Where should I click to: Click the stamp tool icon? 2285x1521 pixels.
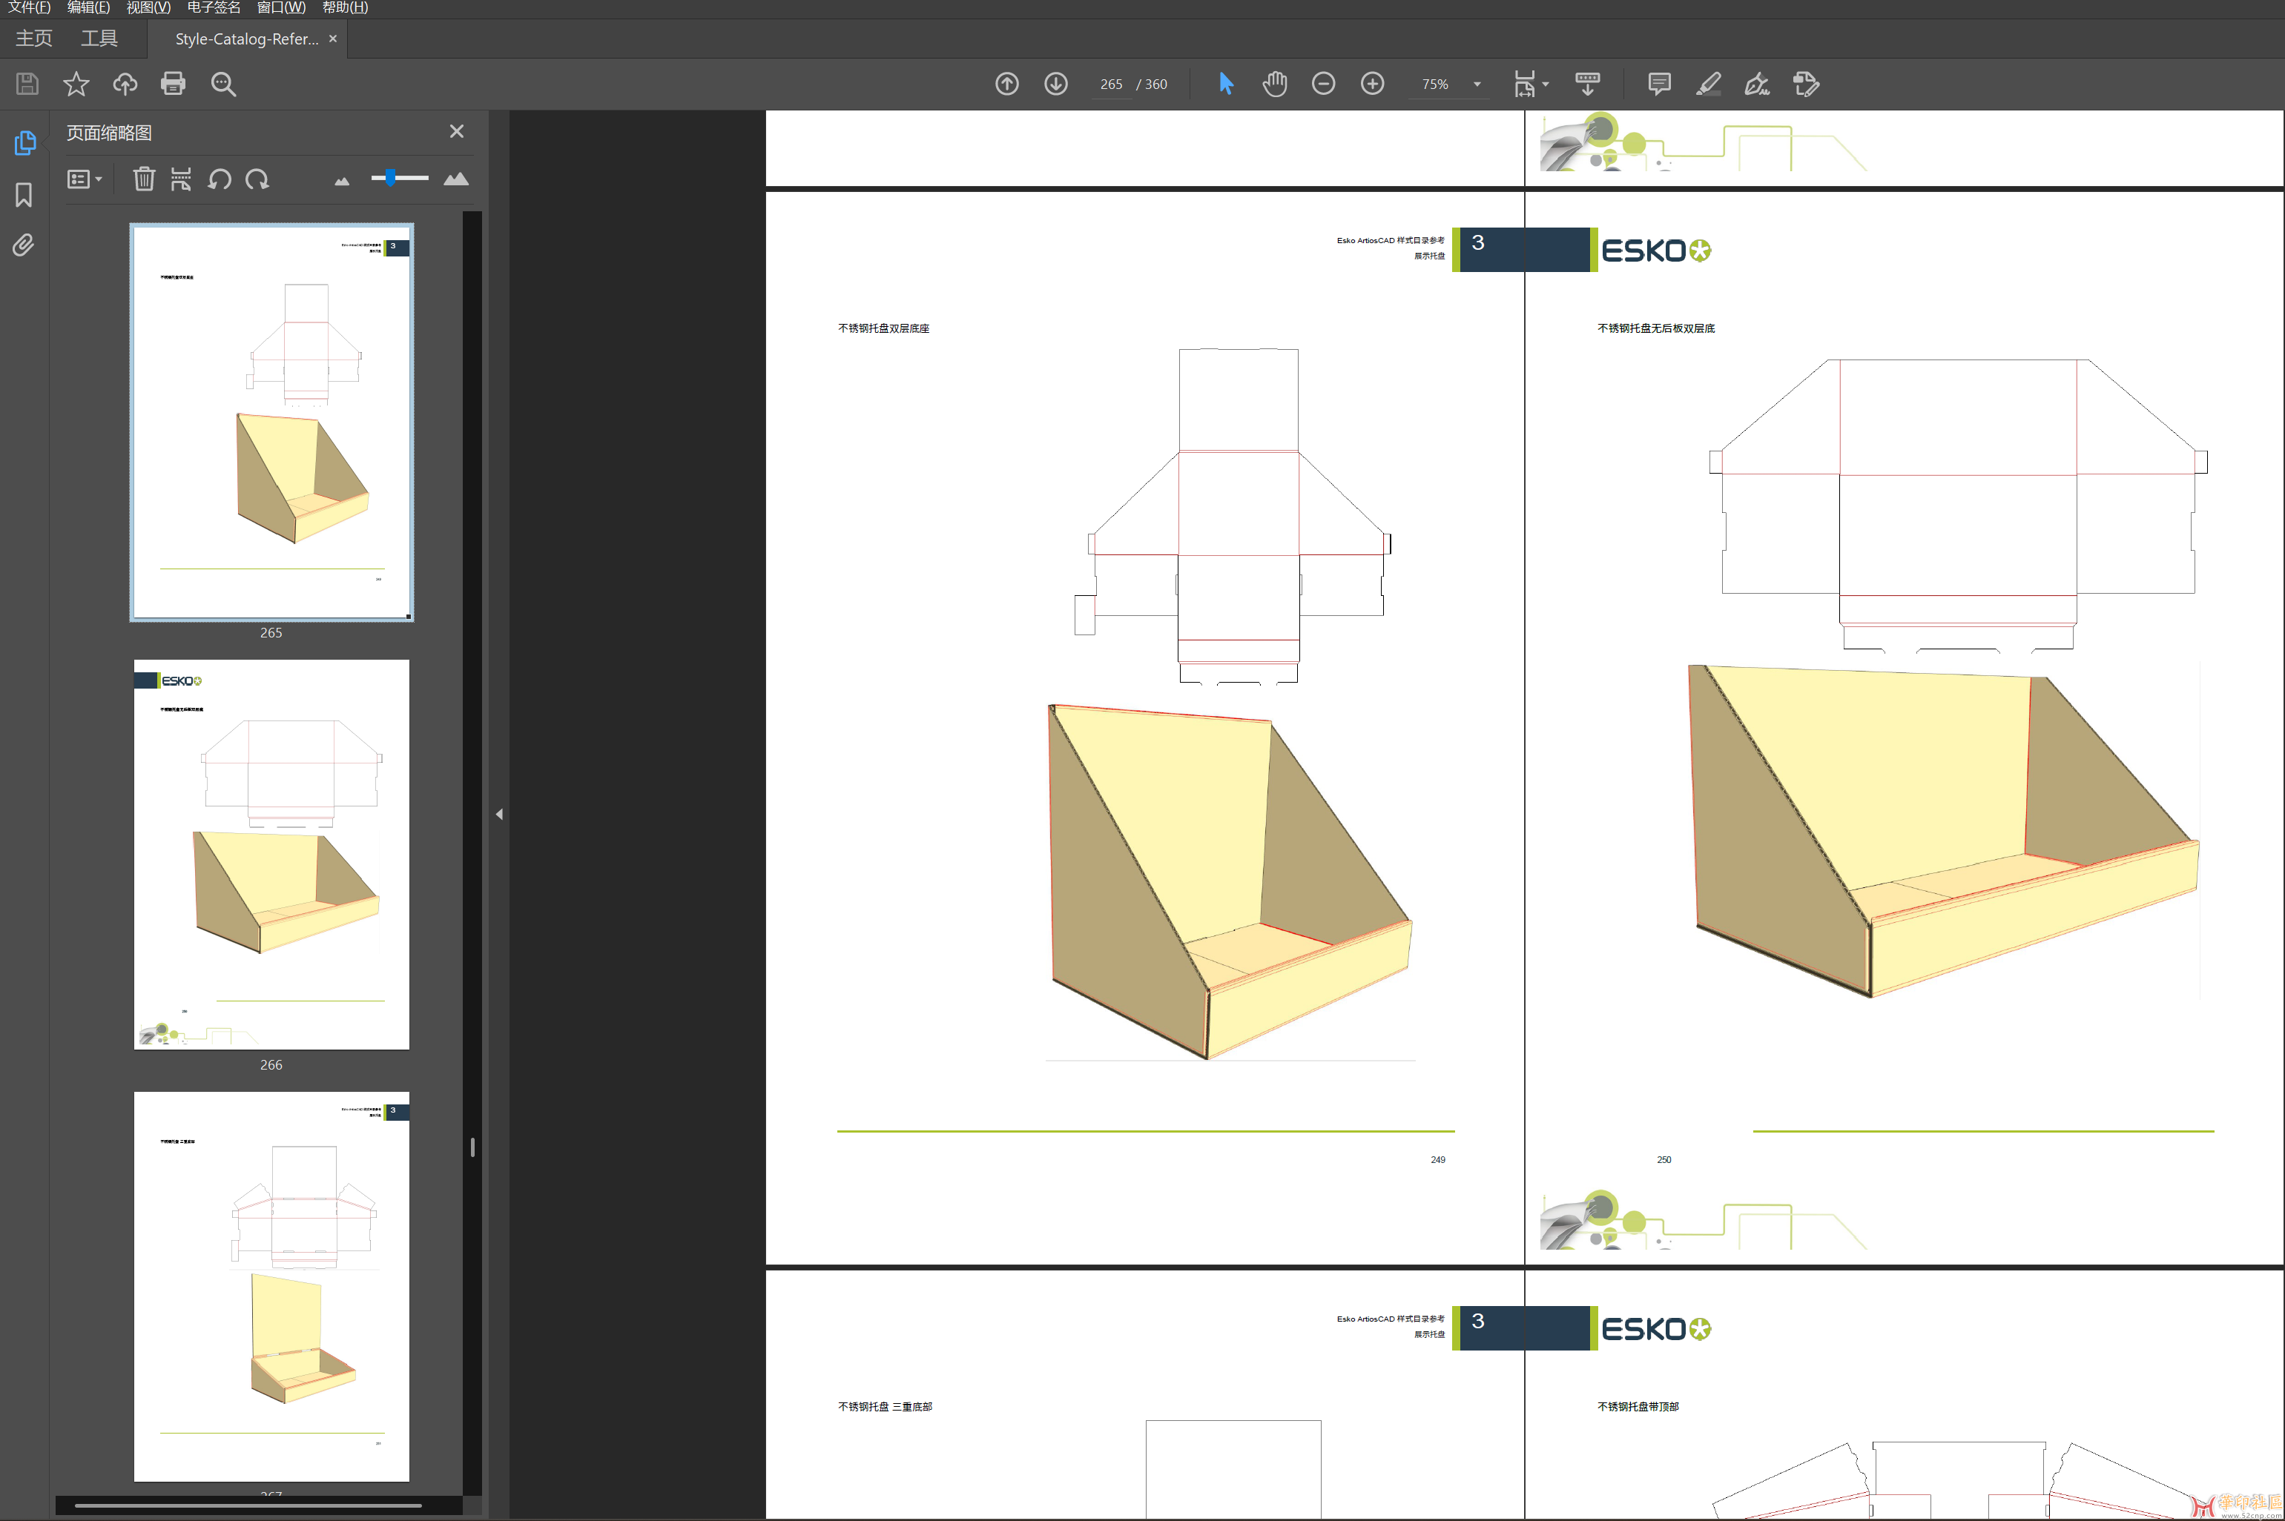1806,84
